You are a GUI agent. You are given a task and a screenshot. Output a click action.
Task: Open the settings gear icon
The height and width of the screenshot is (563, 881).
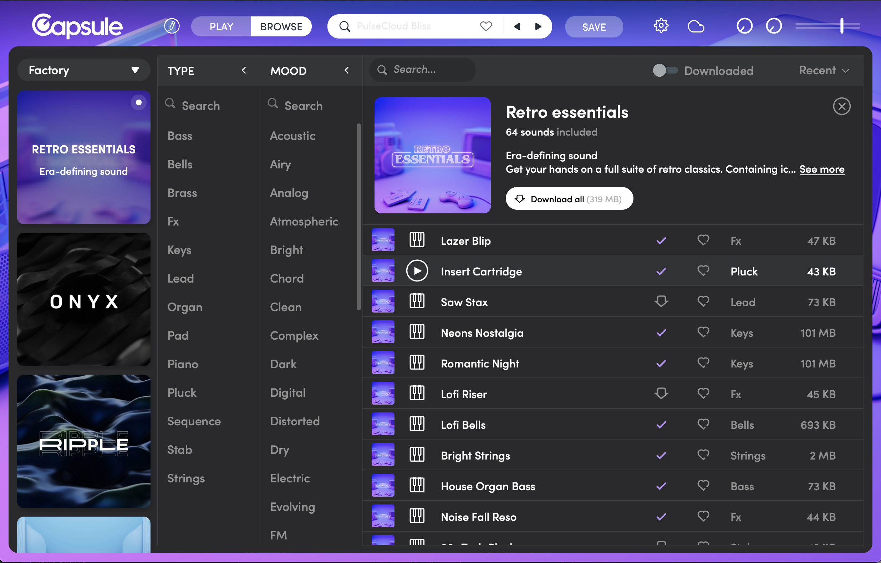[x=661, y=26]
